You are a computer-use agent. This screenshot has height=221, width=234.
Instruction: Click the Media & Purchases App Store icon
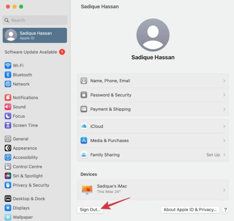(84, 140)
